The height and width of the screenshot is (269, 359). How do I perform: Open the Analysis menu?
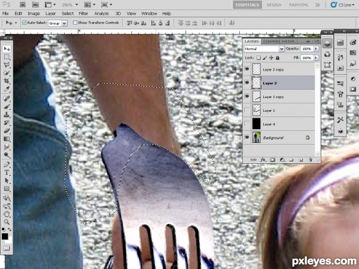pos(102,14)
